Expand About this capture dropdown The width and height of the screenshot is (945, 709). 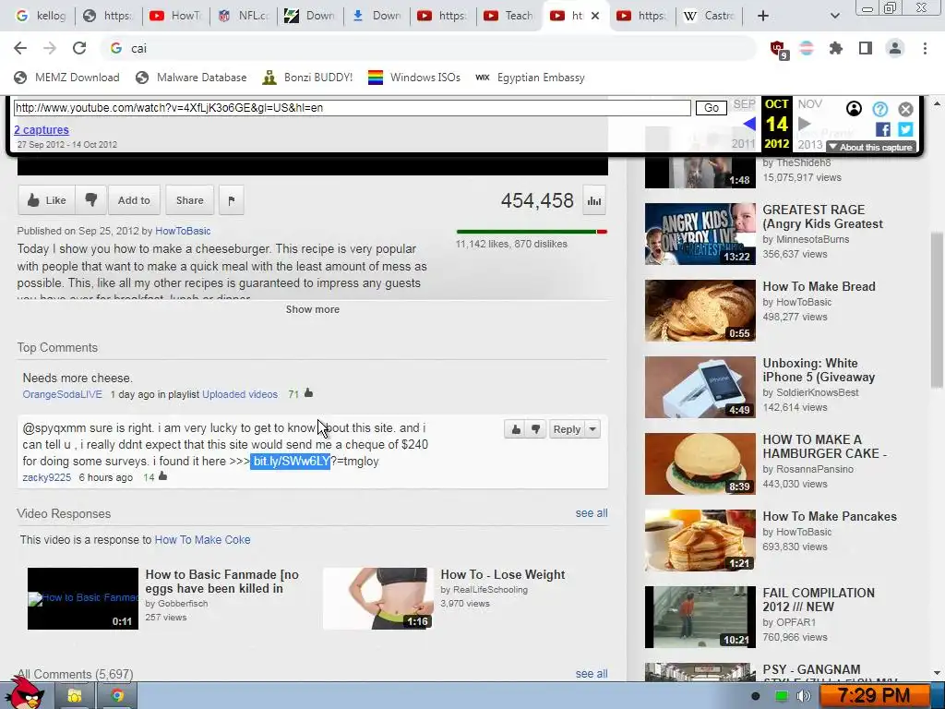tap(871, 147)
